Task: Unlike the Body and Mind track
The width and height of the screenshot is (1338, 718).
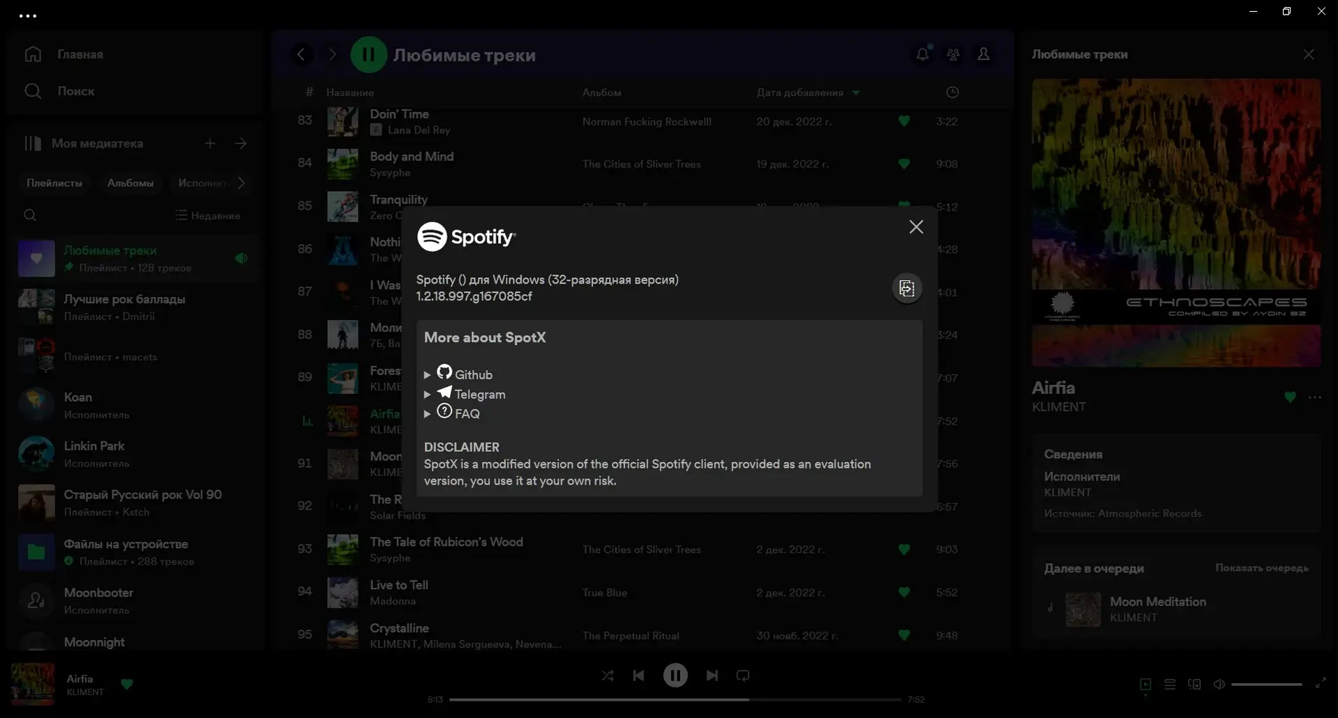Action: pyautogui.click(x=904, y=164)
